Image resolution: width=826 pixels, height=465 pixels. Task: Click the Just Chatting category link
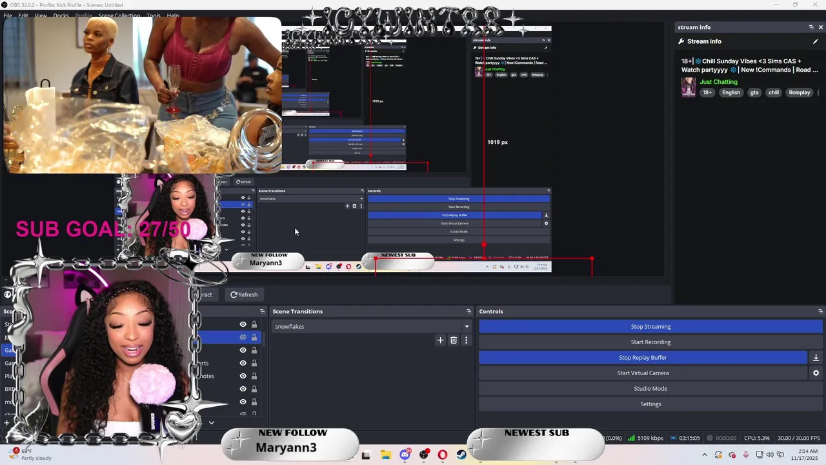[x=718, y=82]
